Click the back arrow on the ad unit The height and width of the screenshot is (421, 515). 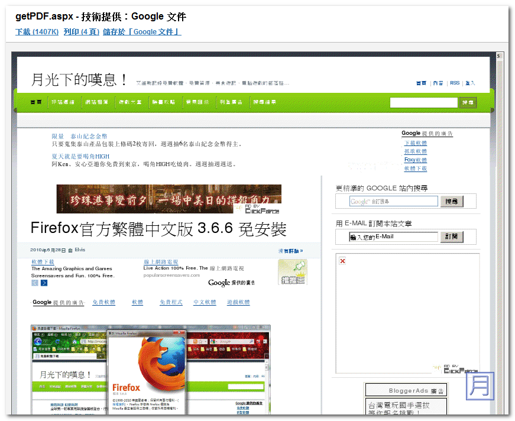point(35,283)
